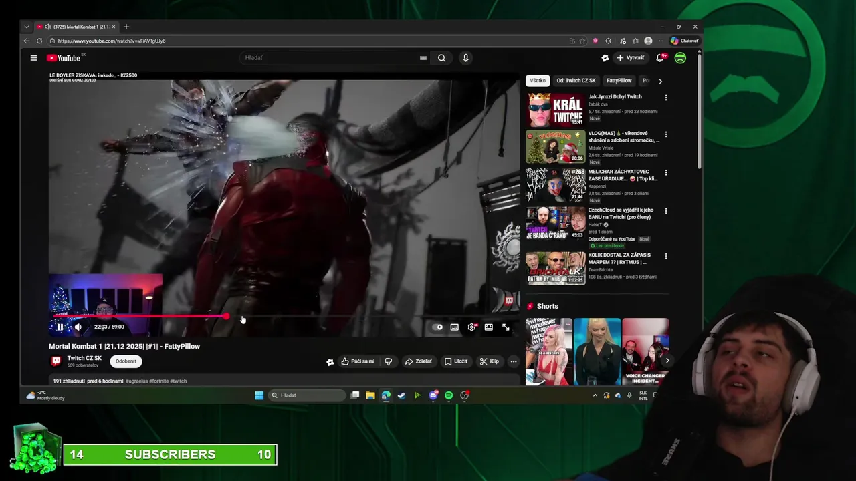Select the Všetko filter chip
Image resolution: width=856 pixels, height=481 pixels.
(x=538, y=81)
